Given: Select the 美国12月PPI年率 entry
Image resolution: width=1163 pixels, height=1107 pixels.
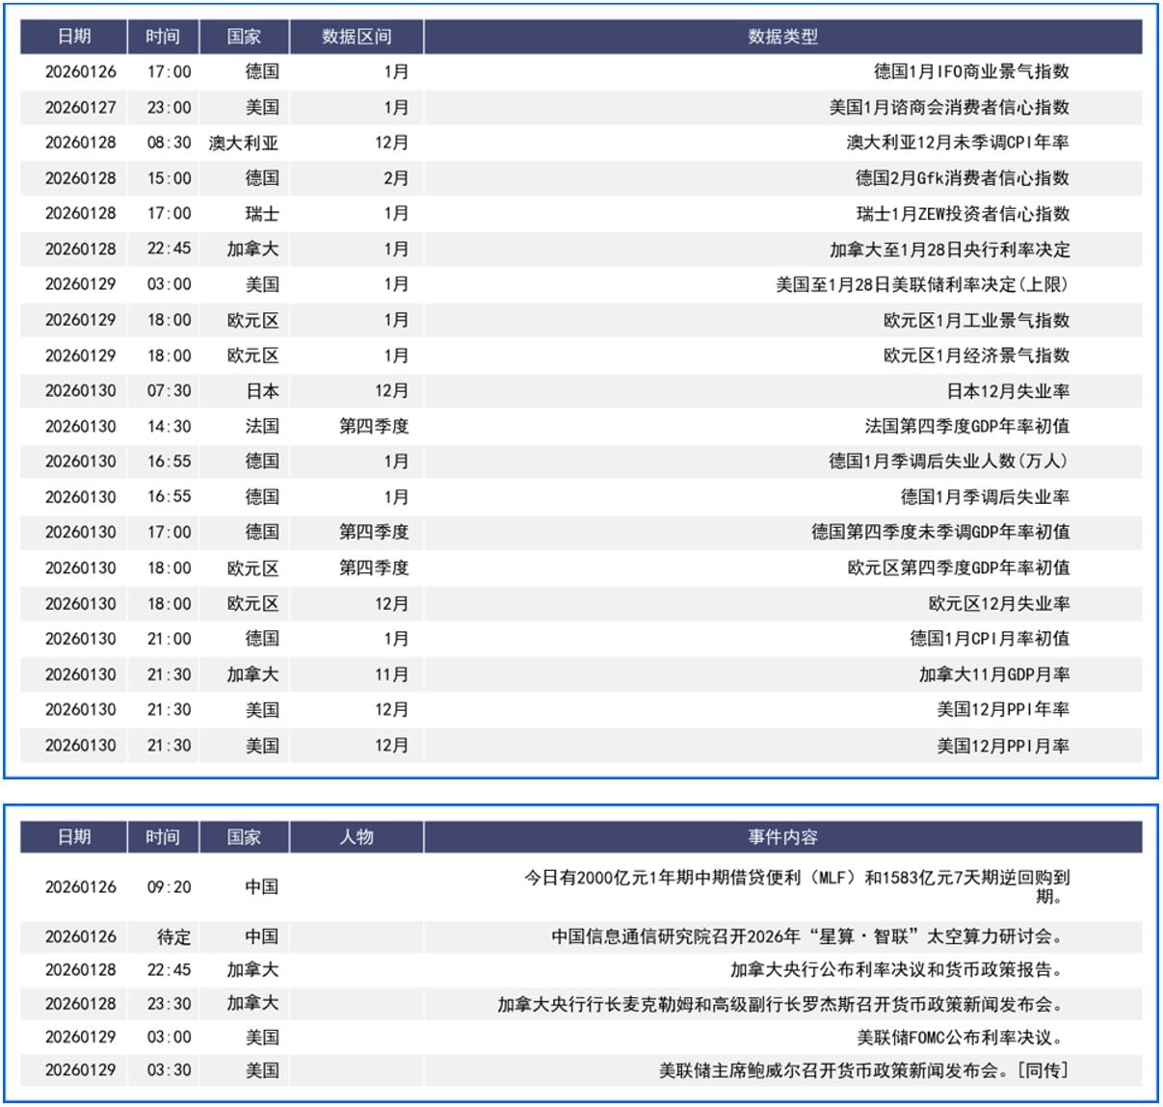Looking at the screenshot, I should pyautogui.click(x=1002, y=710).
